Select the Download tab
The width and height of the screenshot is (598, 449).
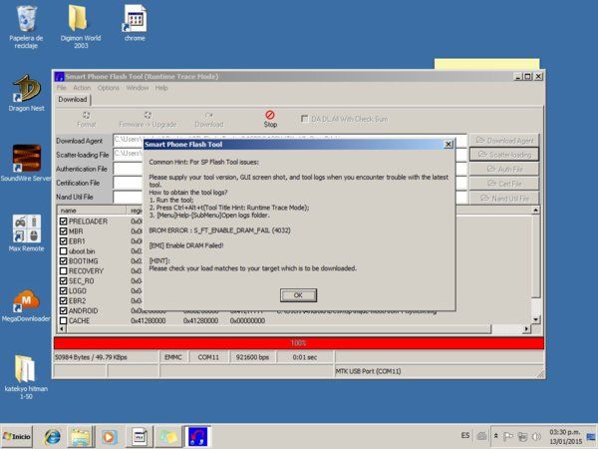[73, 99]
